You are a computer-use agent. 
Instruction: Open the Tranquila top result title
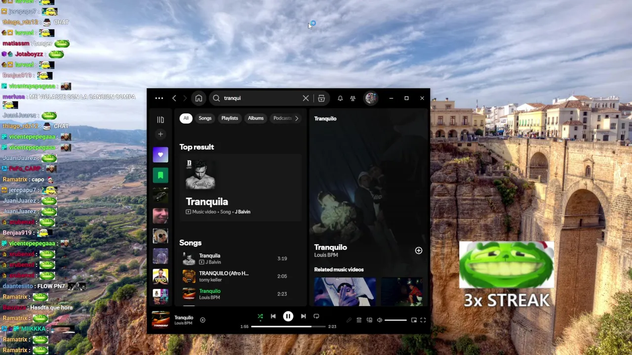pyautogui.click(x=207, y=202)
